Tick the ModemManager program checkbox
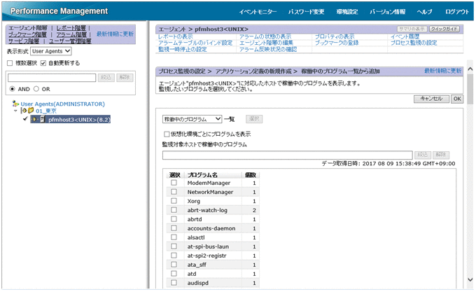This screenshot has height=292, width=476. (174, 183)
